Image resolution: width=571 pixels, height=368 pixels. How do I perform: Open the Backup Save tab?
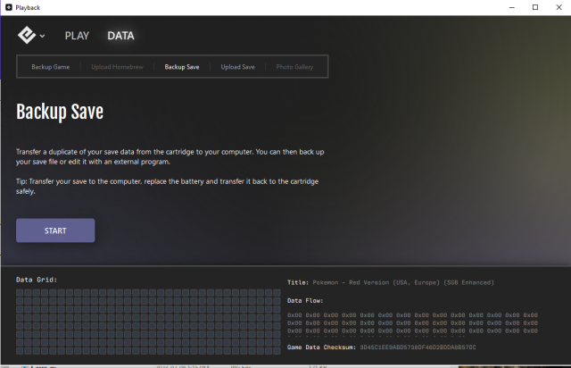(182, 67)
